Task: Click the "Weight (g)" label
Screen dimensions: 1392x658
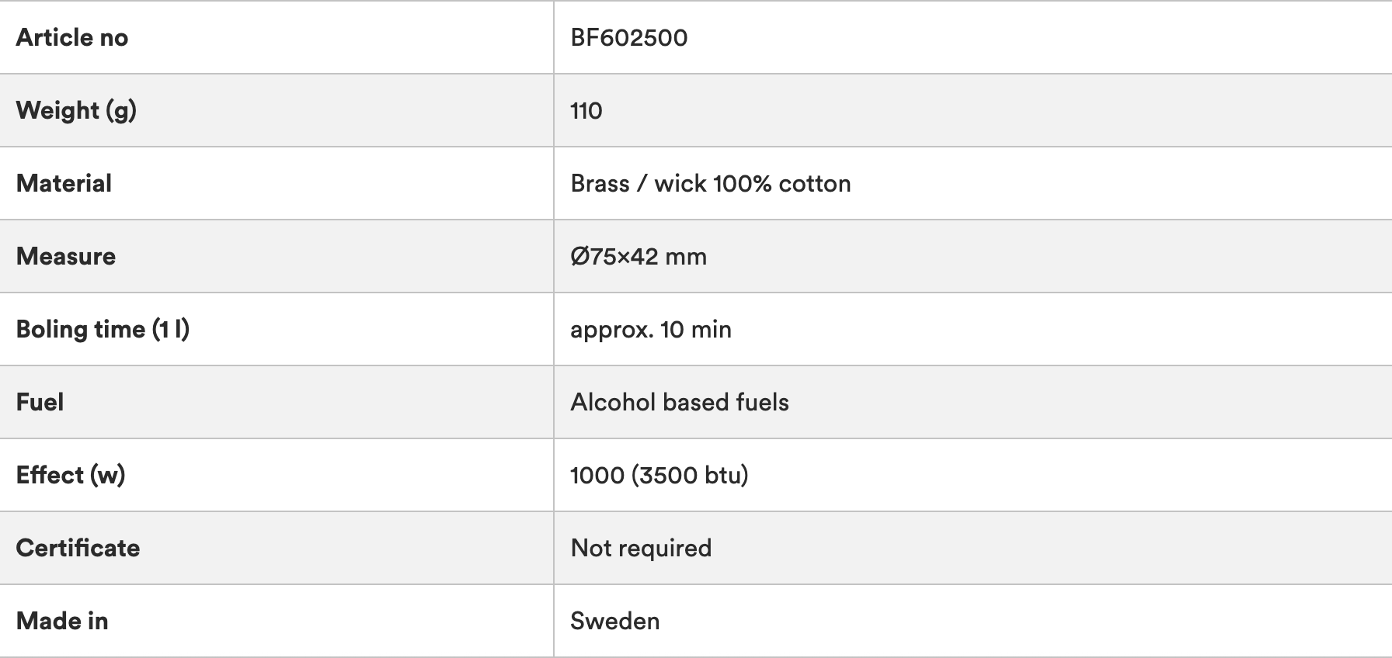Action: [76, 110]
